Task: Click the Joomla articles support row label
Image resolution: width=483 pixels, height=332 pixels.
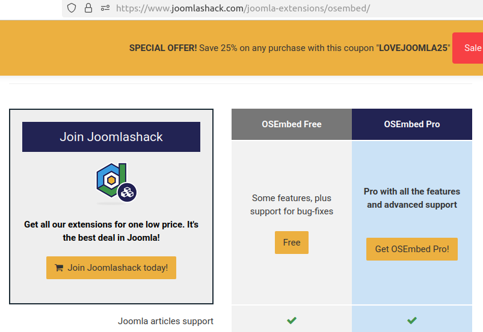Action: 165,321
